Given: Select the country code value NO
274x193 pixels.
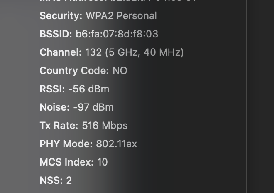Looking at the screenshot, I should coord(120,71).
